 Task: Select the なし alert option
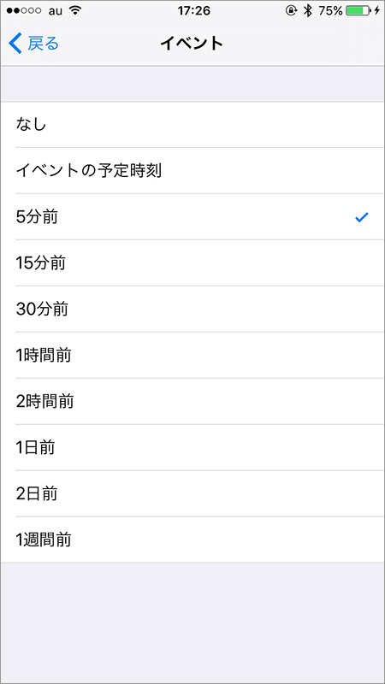pyautogui.click(x=192, y=125)
